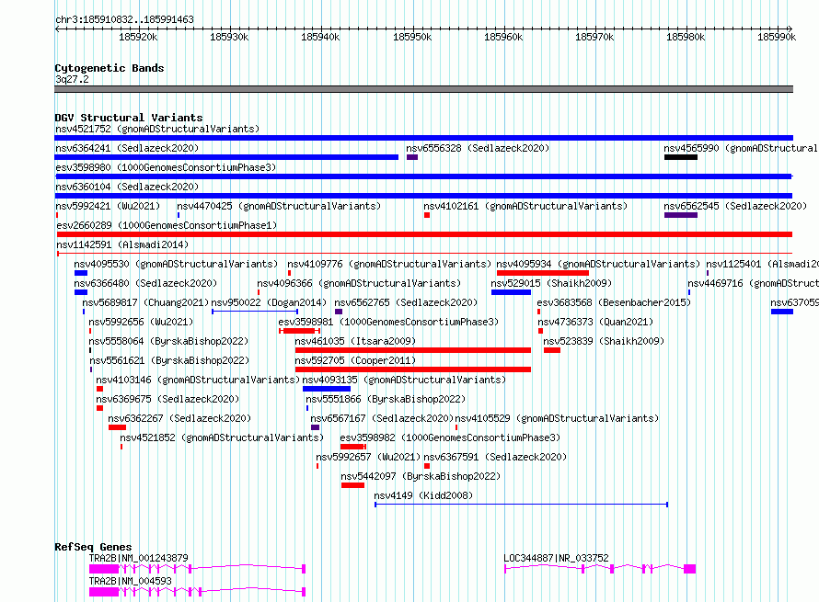Open nsv523839 (Shaikh2009) label
This screenshot has width=819, height=602.
tap(604, 341)
